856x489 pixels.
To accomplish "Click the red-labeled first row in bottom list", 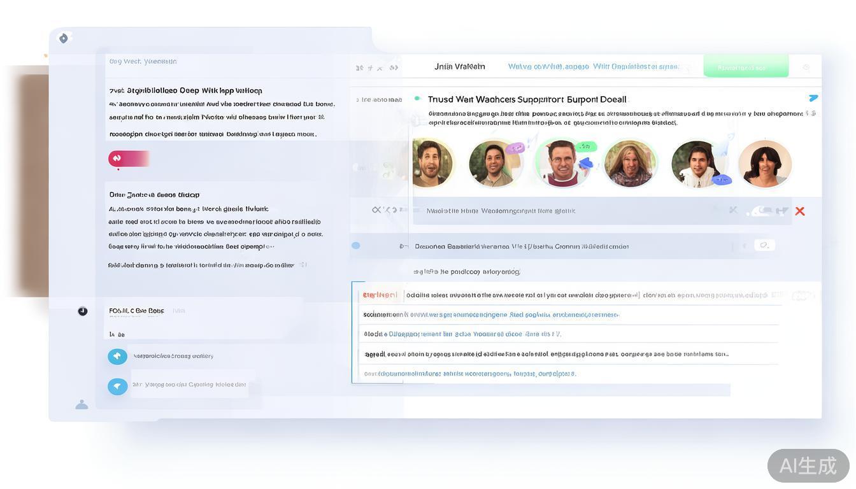I will [x=380, y=295].
